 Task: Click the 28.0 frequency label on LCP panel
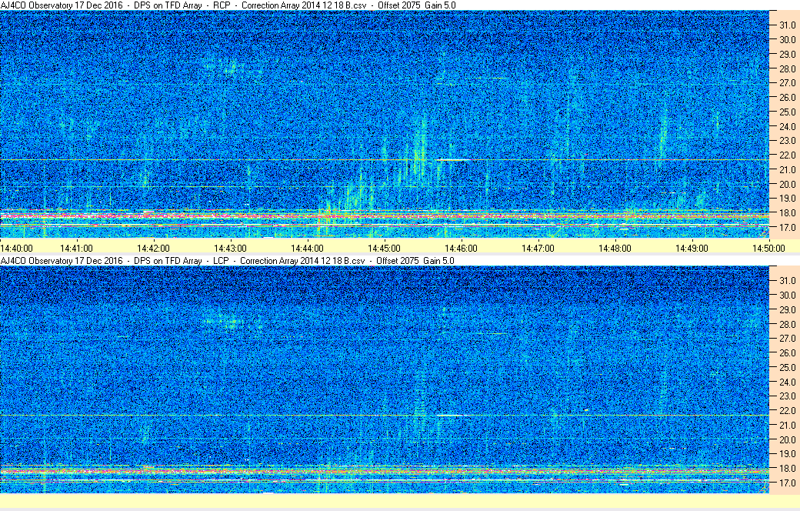(787, 324)
